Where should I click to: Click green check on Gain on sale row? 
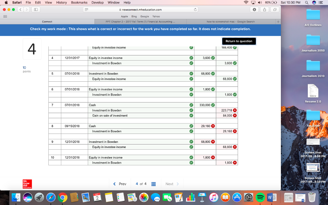point(191,115)
